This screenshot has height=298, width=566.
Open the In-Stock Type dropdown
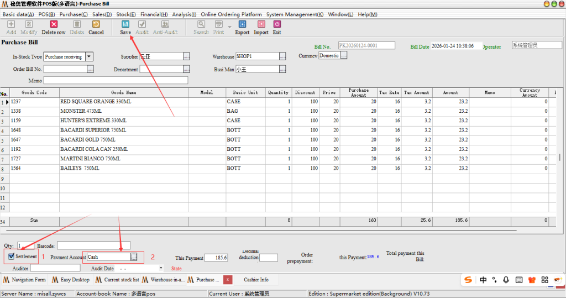pos(90,56)
